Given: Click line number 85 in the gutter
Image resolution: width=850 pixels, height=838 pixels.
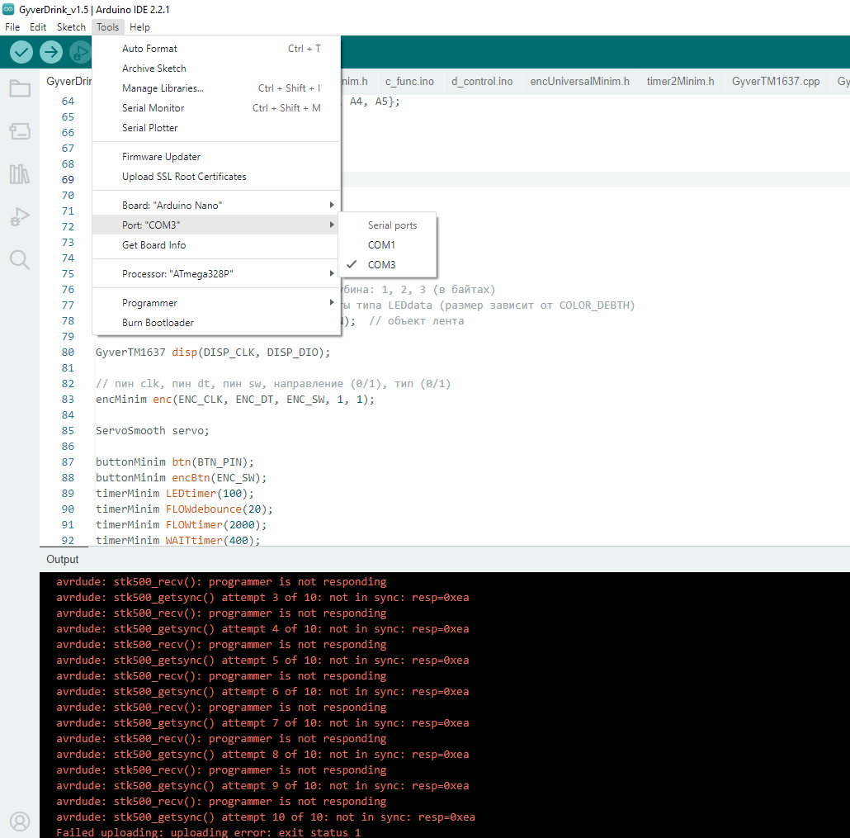Looking at the screenshot, I should pyautogui.click(x=68, y=430).
